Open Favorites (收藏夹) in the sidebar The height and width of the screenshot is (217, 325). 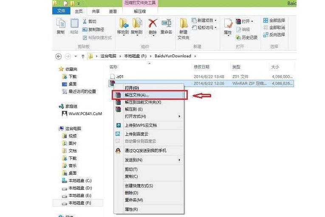tap(68, 69)
